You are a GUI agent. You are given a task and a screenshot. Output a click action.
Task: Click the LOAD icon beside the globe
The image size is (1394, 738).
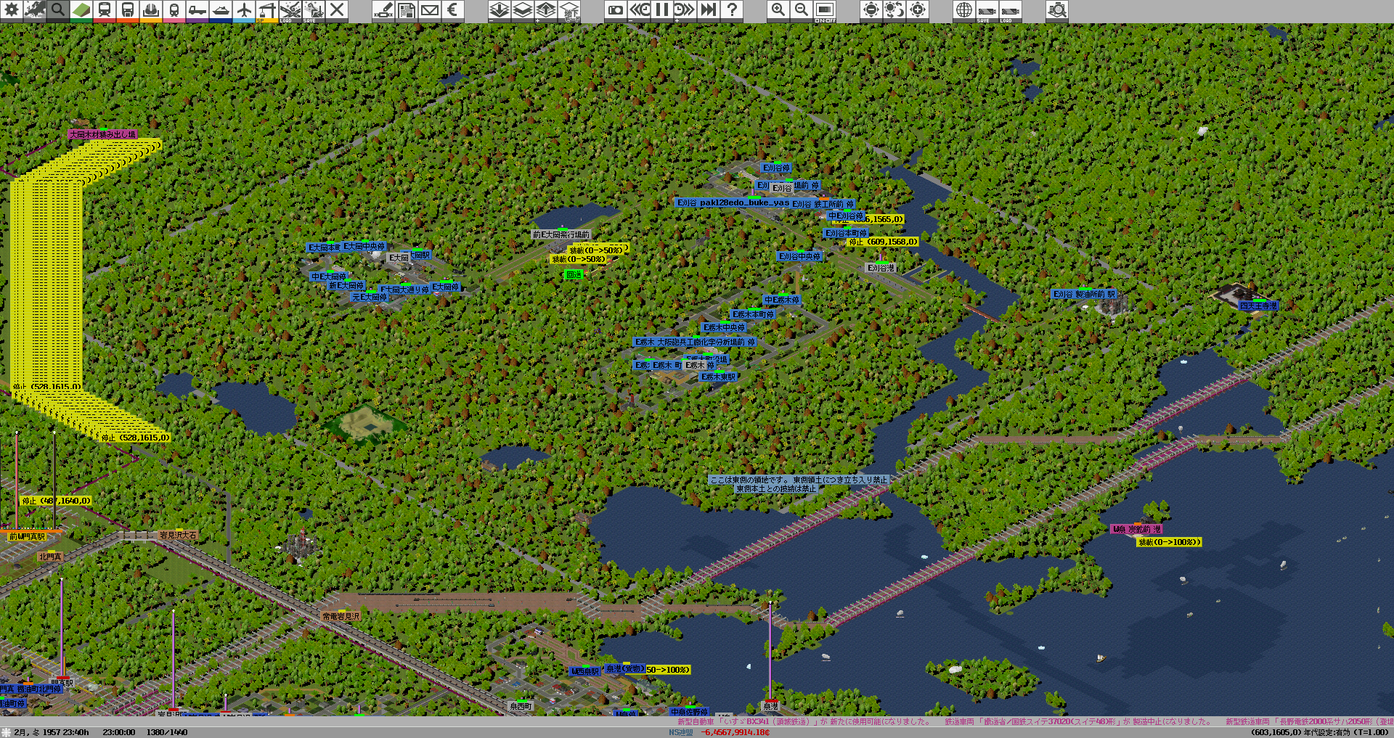1011,10
